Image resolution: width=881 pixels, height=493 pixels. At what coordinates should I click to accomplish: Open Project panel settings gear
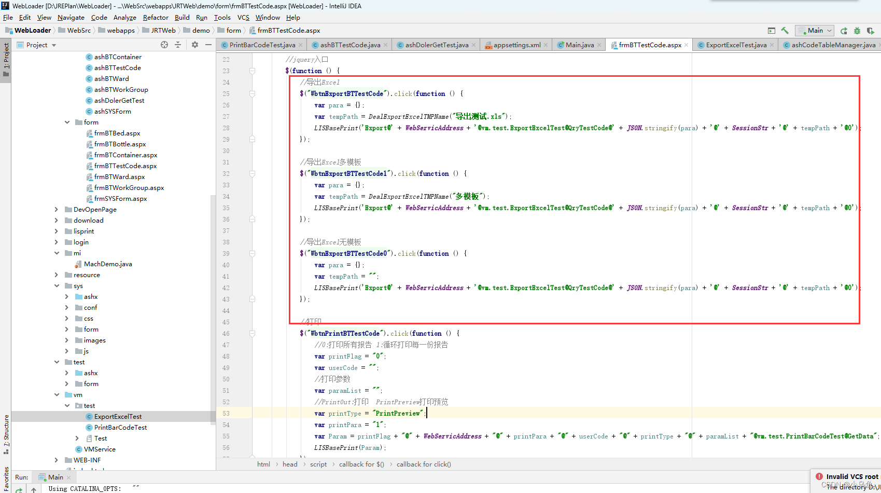point(195,45)
